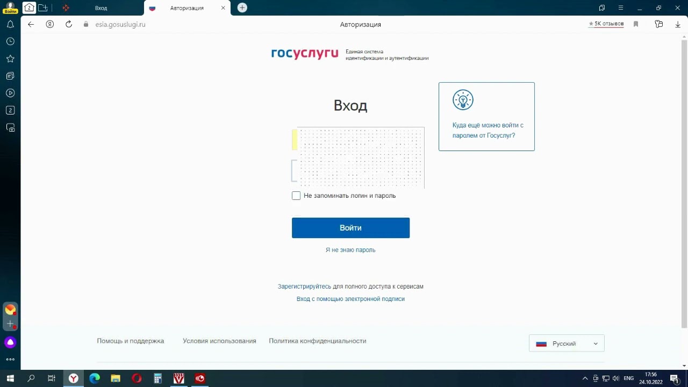Viewport: 688px width, 387px height.
Task: Open favorites star in sidebar
Action: tap(10, 59)
